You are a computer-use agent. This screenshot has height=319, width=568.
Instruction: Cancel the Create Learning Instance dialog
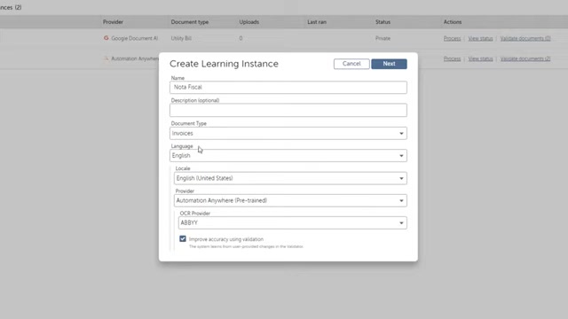pyautogui.click(x=351, y=64)
